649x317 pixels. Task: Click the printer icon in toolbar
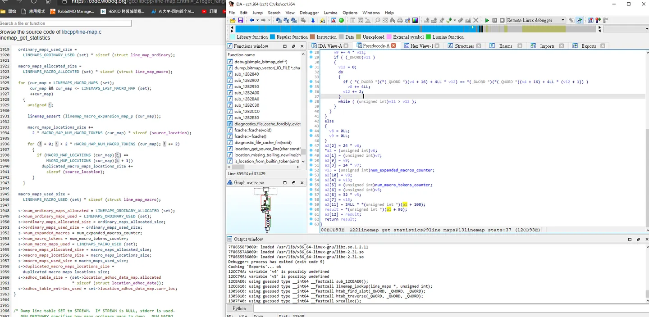[x=400, y=20]
